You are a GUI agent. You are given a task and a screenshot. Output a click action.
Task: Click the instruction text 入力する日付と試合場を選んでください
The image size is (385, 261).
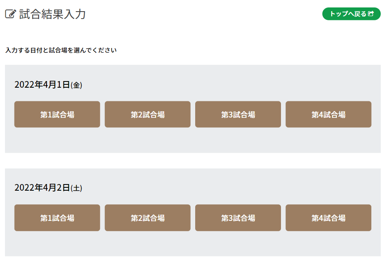(61, 50)
